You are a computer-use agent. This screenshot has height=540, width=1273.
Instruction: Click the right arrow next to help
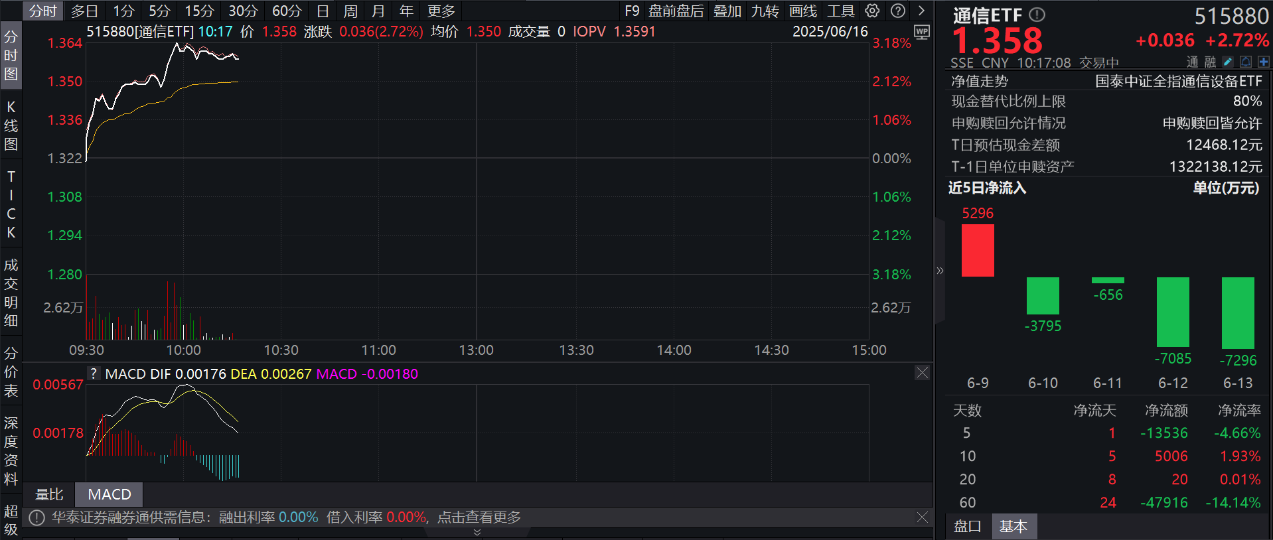coord(921,11)
